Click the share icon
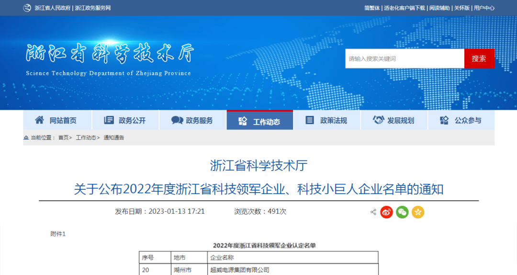This screenshot has width=517, height=275. click(x=373, y=212)
